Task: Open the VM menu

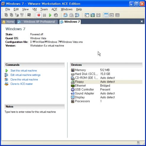Action: [34, 9]
